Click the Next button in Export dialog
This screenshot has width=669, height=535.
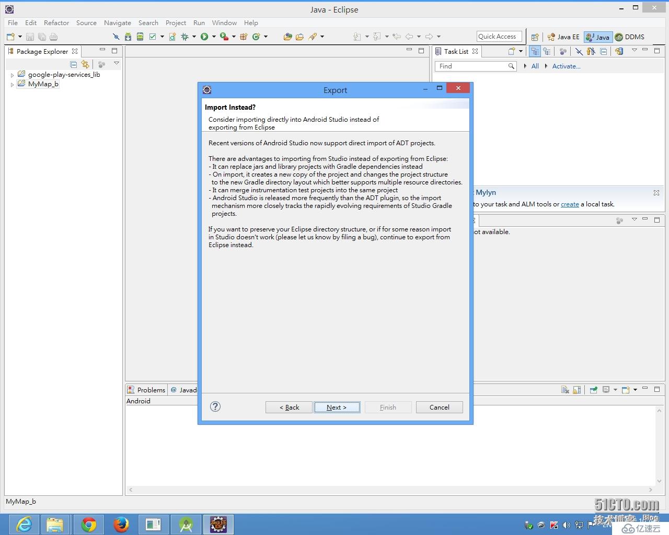[337, 408]
